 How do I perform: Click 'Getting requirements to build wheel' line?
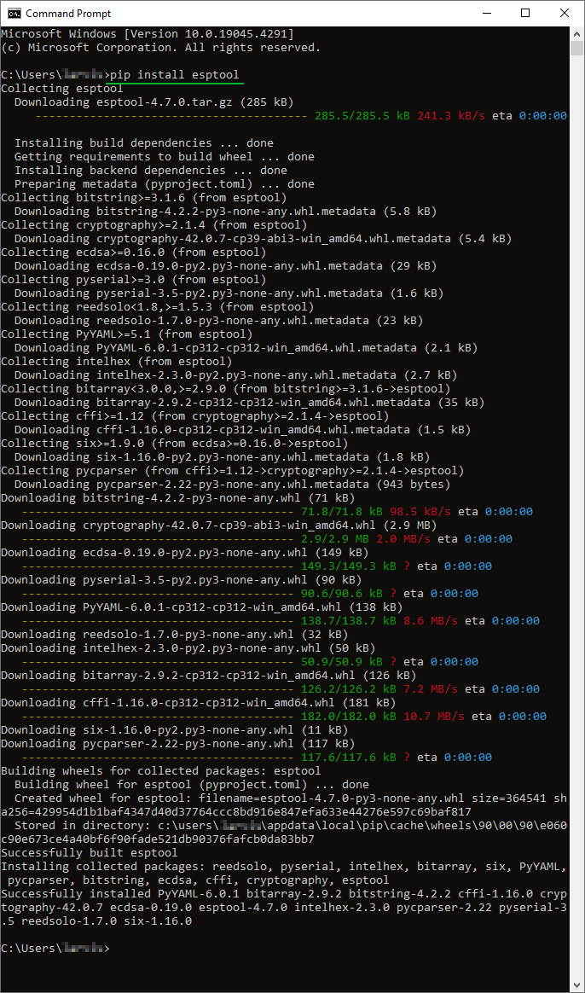[x=164, y=156]
